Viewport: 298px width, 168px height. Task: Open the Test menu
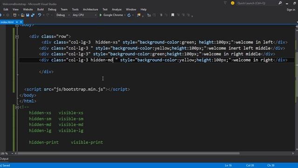tap(105, 9)
